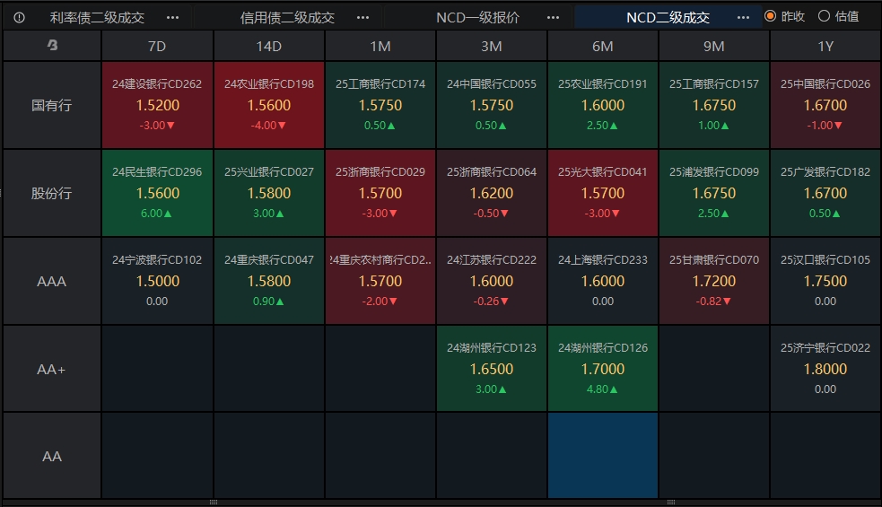Image resolution: width=882 pixels, height=507 pixels.
Task: Open the 25工商银行CD157 cell
Action: pyautogui.click(x=714, y=105)
